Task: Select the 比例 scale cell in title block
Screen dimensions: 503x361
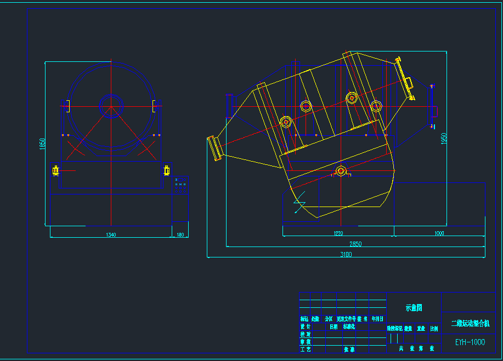Action: click(434, 329)
